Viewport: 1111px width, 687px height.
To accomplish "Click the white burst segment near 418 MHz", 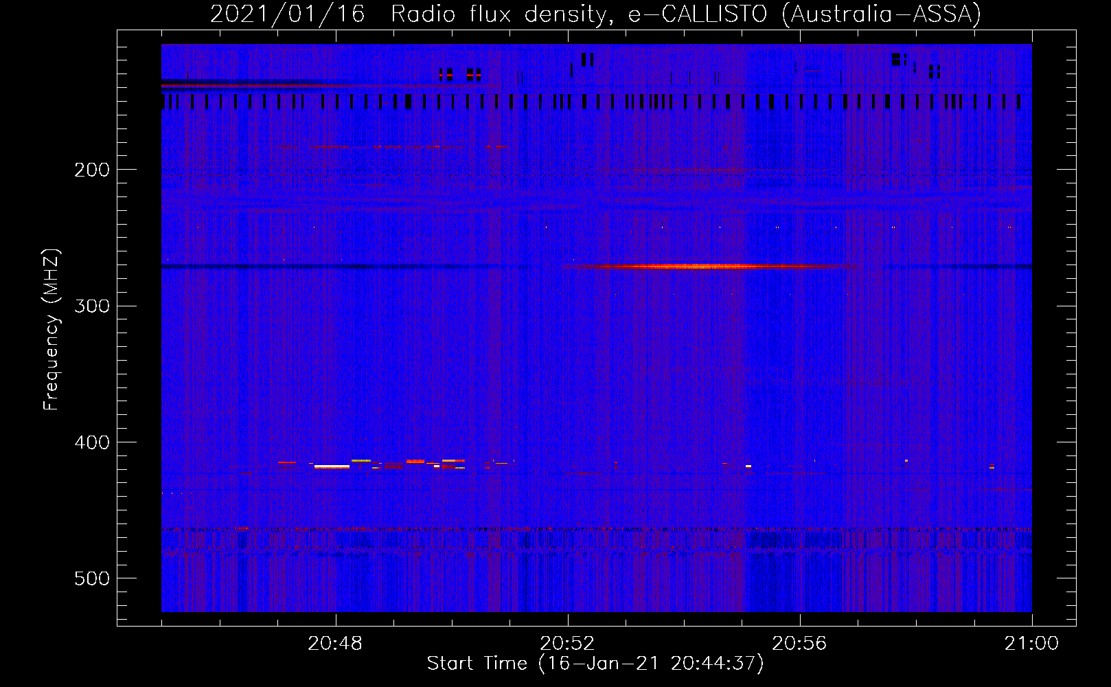I will (332, 466).
